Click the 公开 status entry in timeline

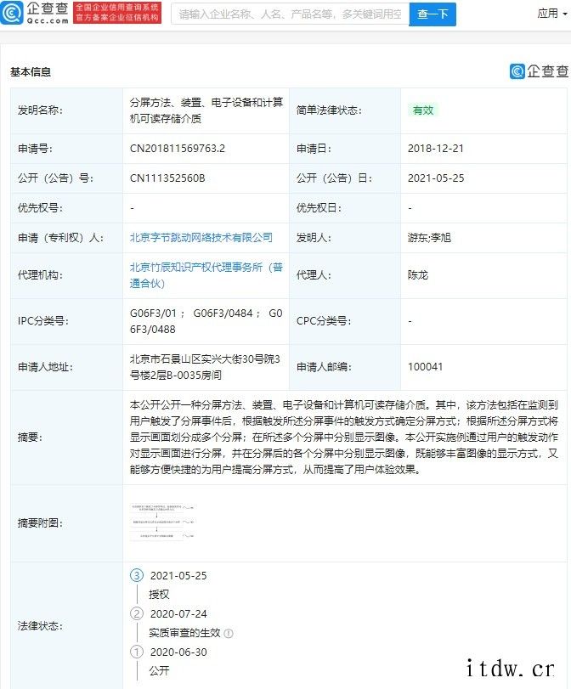(x=159, y=671)
